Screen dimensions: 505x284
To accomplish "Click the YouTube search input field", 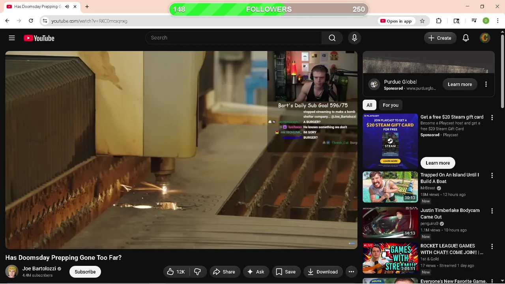I will click(234, 38).
